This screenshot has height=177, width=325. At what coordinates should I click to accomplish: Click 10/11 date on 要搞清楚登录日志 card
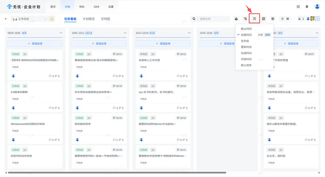pyautogui.click(x=117, y=54)
